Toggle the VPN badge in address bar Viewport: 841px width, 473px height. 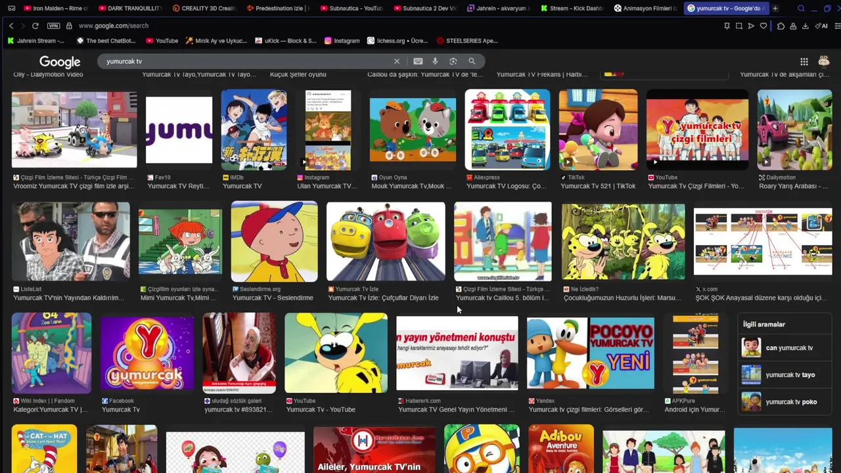pyautogui.click(x=53, y=26)
